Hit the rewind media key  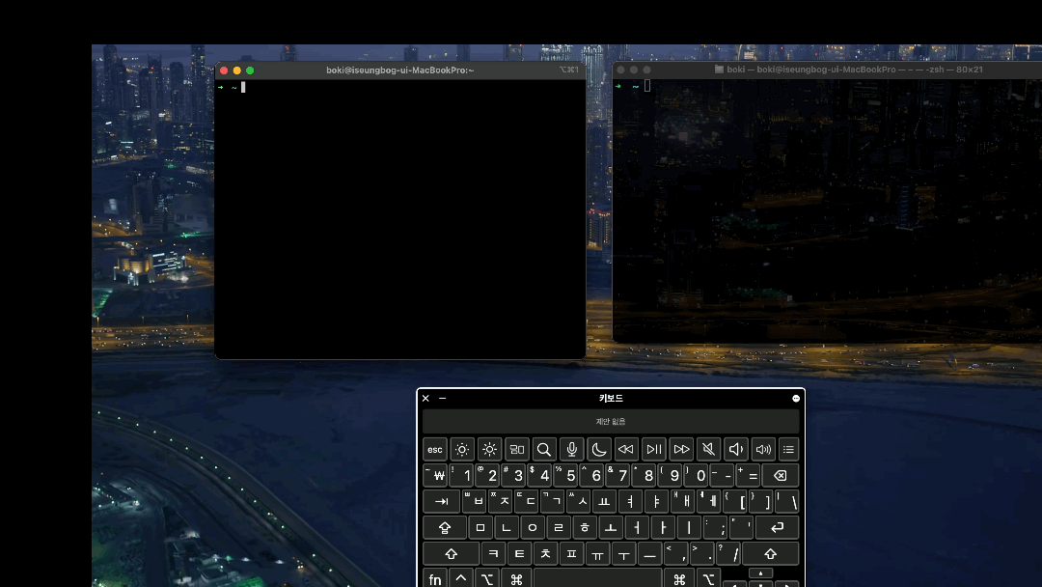[626, 449]
